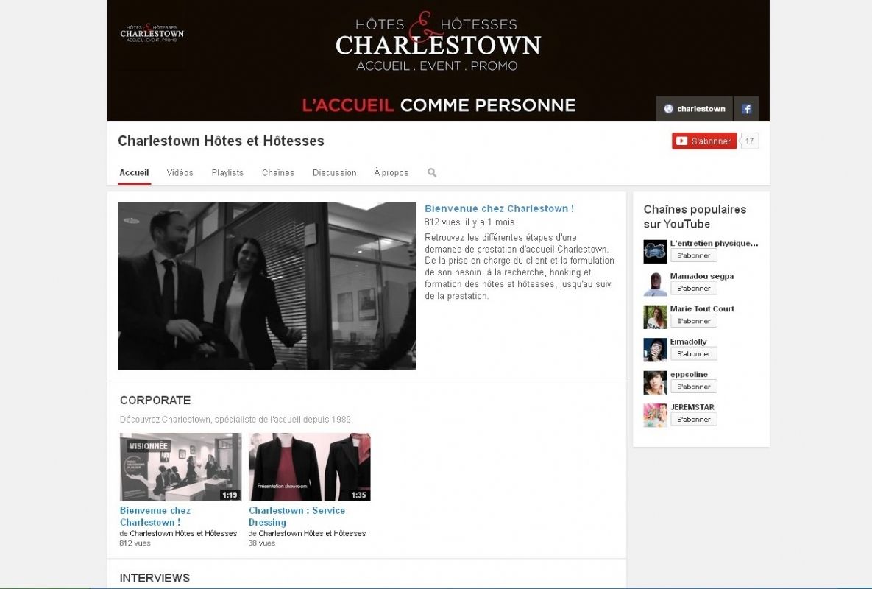Click the channel search magnifier icon
This screenshot has height=589, width=872.
tap(431, 172)
